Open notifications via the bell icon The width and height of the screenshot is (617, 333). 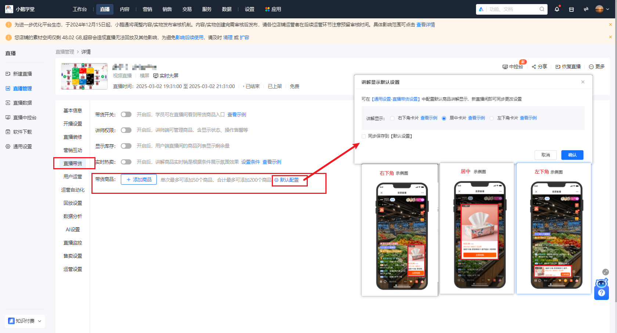coord(557,9)
